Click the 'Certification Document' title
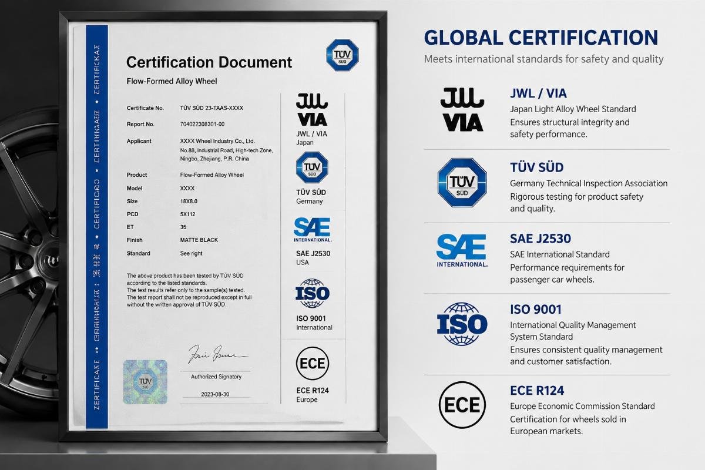705x470 pixels. 209,62
